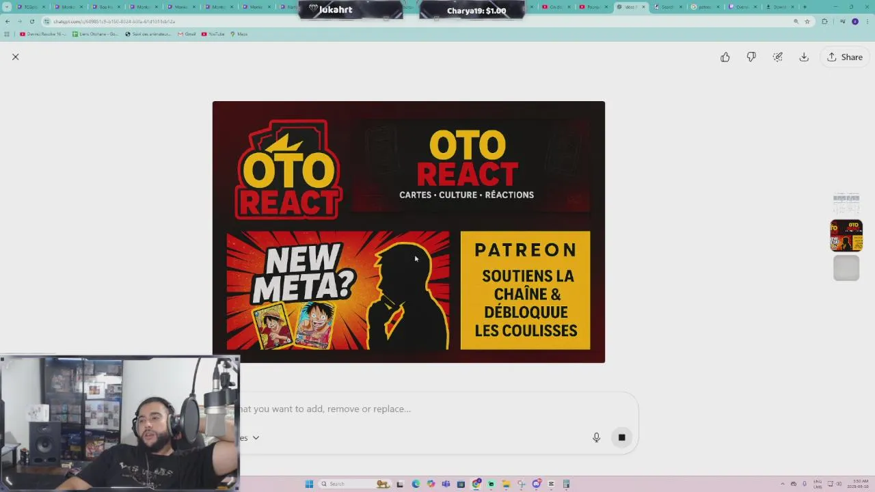Switch to the Bog Ha... browser tab

106,7
